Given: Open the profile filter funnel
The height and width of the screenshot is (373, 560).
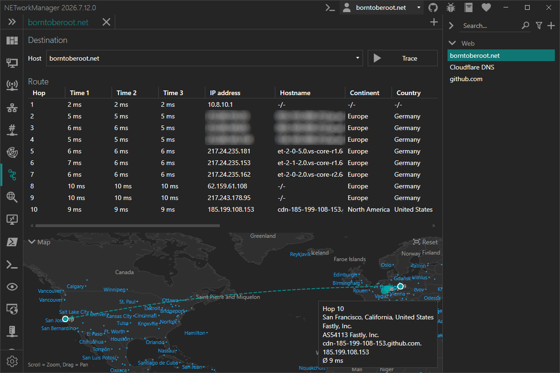Looking at the screenshot, I should pyautogui.click(x=539, y=26).
